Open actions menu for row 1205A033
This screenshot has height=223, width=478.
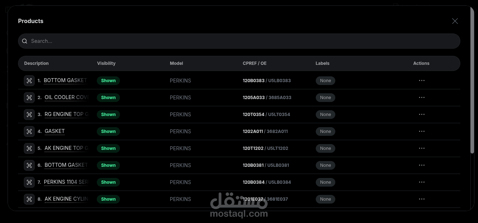(422, 98)
